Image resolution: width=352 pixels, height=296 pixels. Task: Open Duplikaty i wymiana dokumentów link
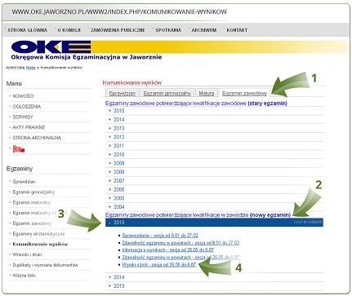tap(45, 265)
